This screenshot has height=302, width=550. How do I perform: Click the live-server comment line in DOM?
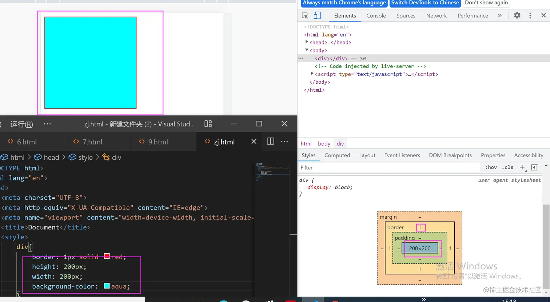[x=370, y=66]
